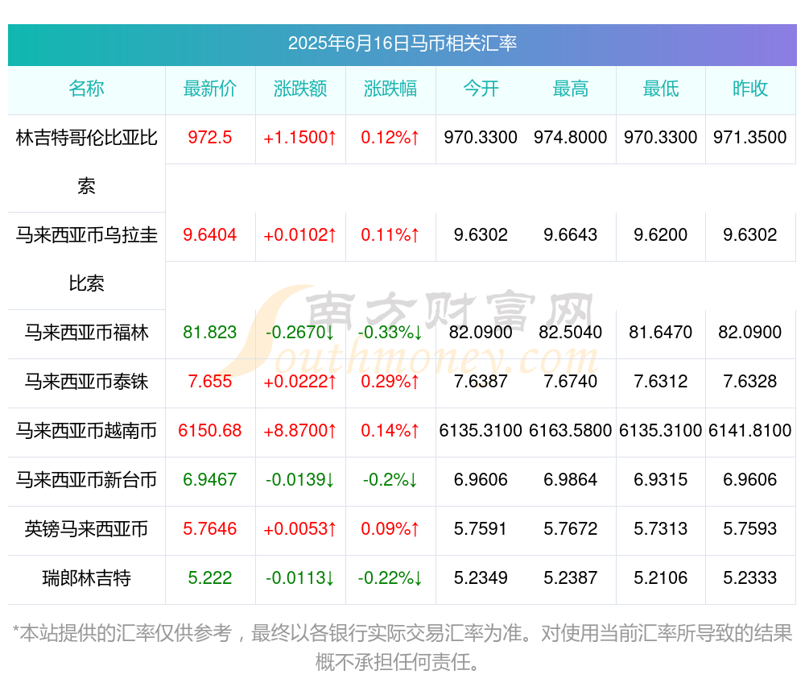Select the 昨收 column header
The image size is (805, 687).
coord(750,89)
